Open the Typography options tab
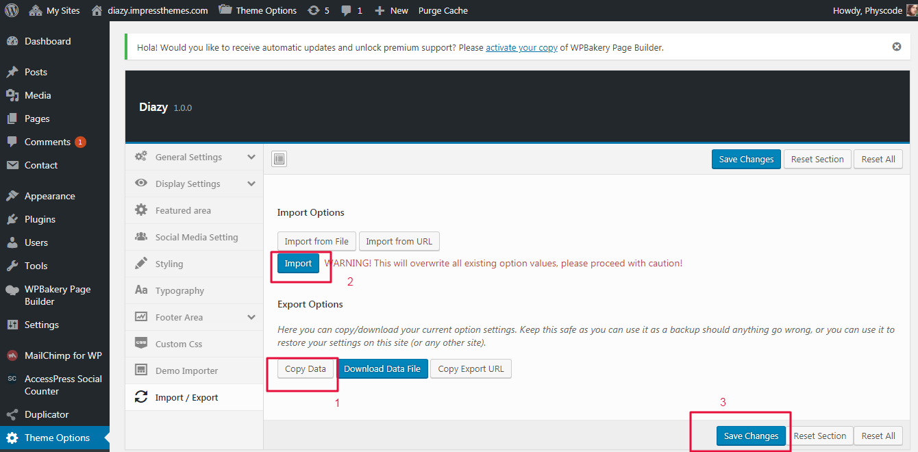 [195, 290]
